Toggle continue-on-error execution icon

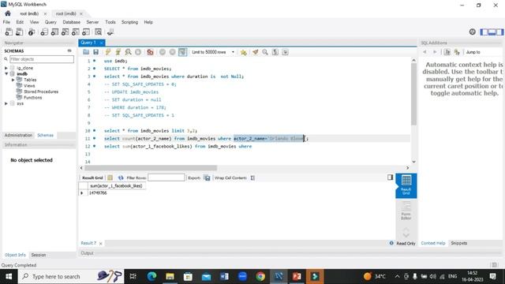click(150, 52)
